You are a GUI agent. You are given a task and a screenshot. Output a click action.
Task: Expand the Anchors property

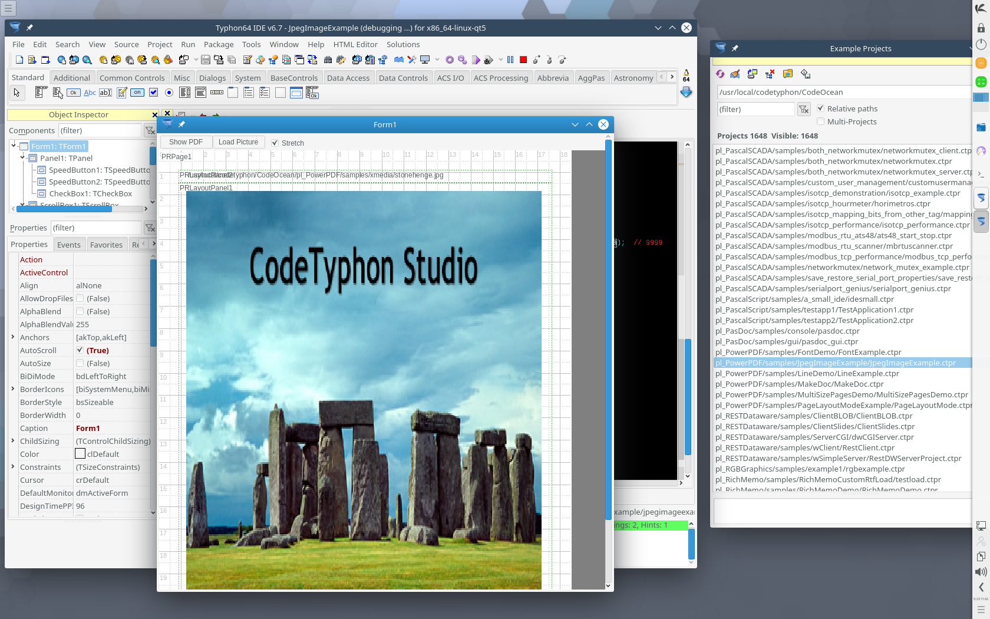tap(13, 337)
